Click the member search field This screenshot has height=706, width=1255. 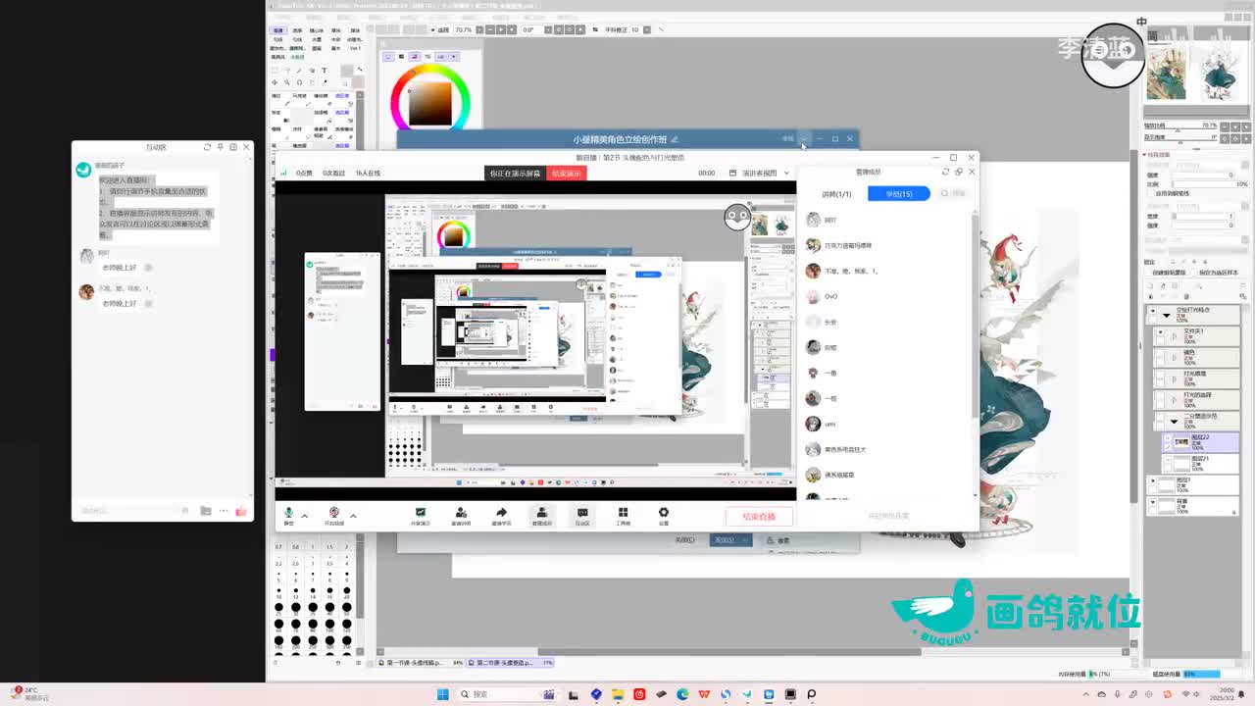[955, 193]
